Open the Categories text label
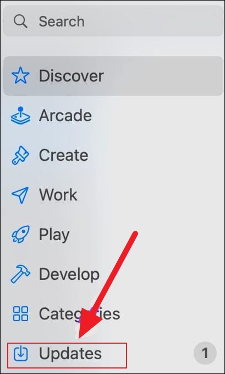The width and height of the screenshot is (225, 374). pyautogui.click(x=79, y=313)
